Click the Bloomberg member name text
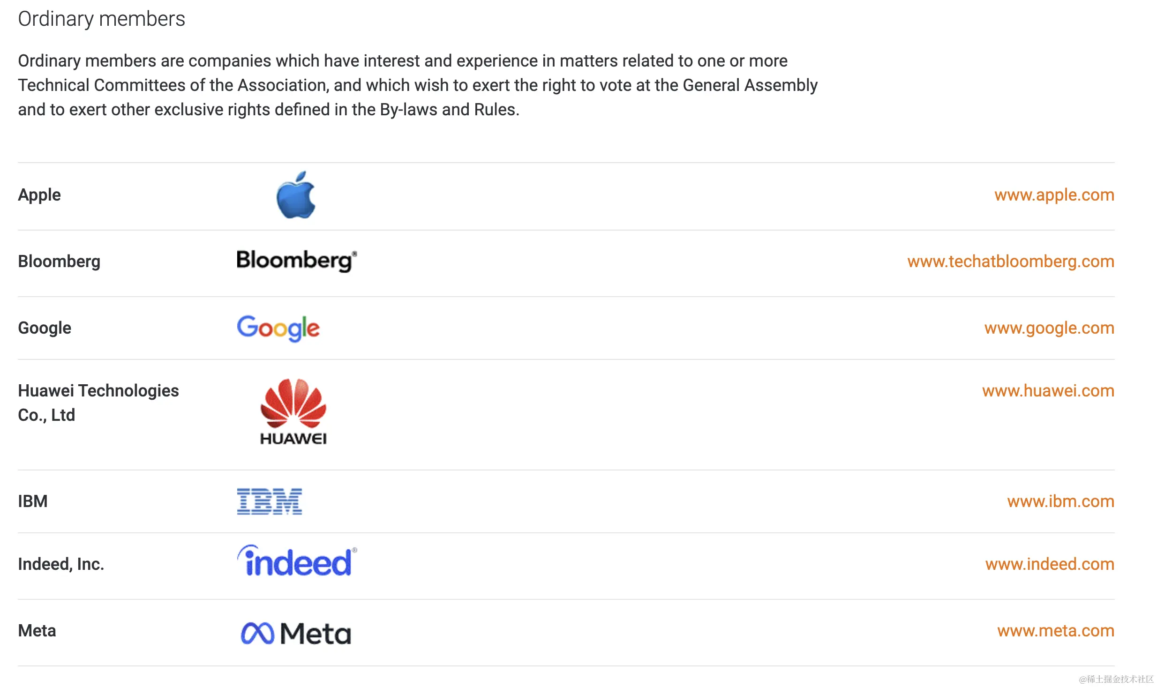The height and width of the screenshot is (687, 1157). coord(59,261)
